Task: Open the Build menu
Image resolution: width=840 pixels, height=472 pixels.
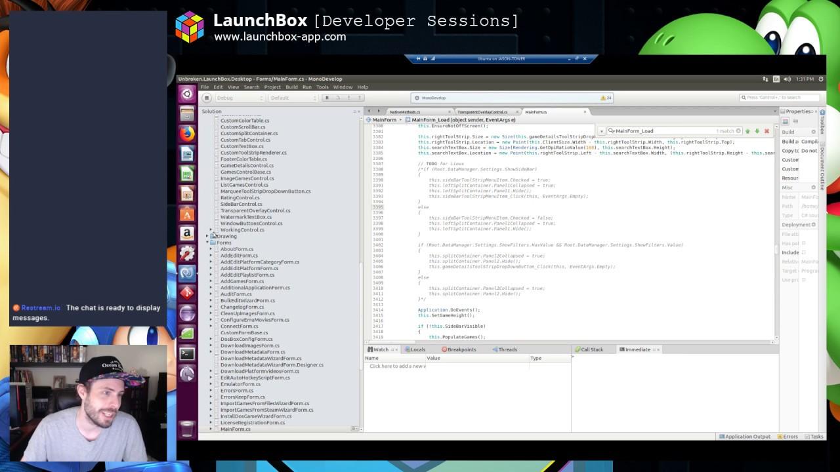Action: click(291, 87)
